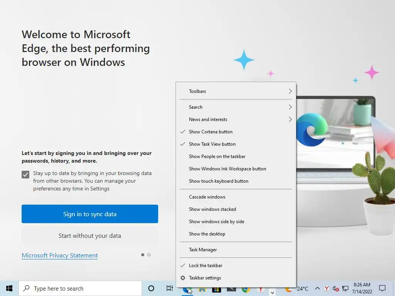
Task: Click Start without your data button
Action: click(x=90, y=235)
